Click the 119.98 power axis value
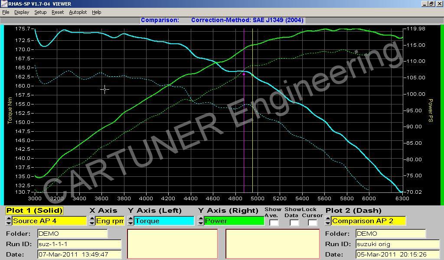 (416, 29)
